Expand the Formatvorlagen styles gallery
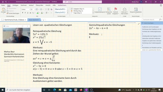The image size is (163, 92). click(68, 13)
